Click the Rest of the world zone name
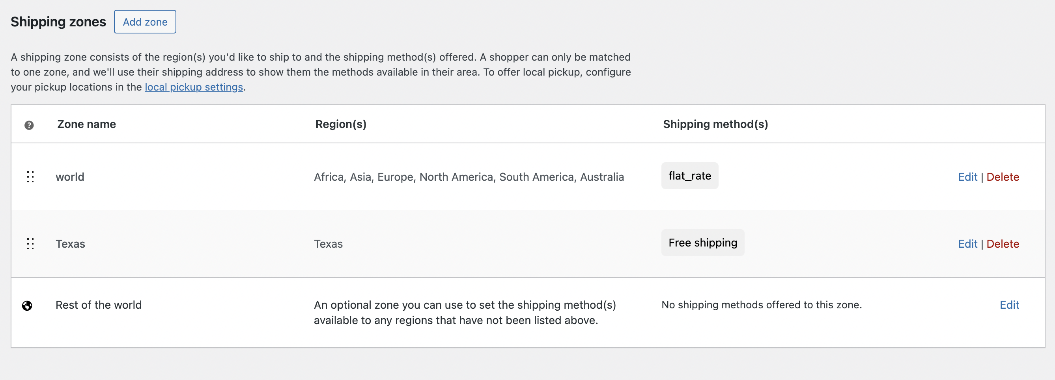This screenshot has height=380, width=1055. (99, 305)
